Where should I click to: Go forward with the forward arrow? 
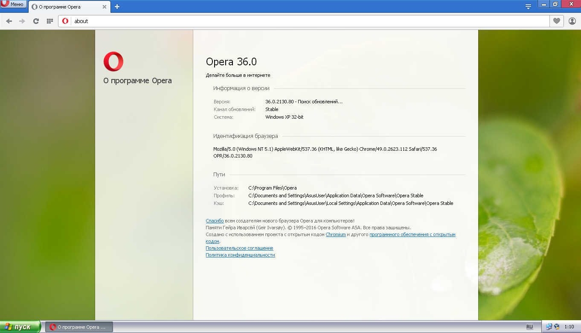22,21
